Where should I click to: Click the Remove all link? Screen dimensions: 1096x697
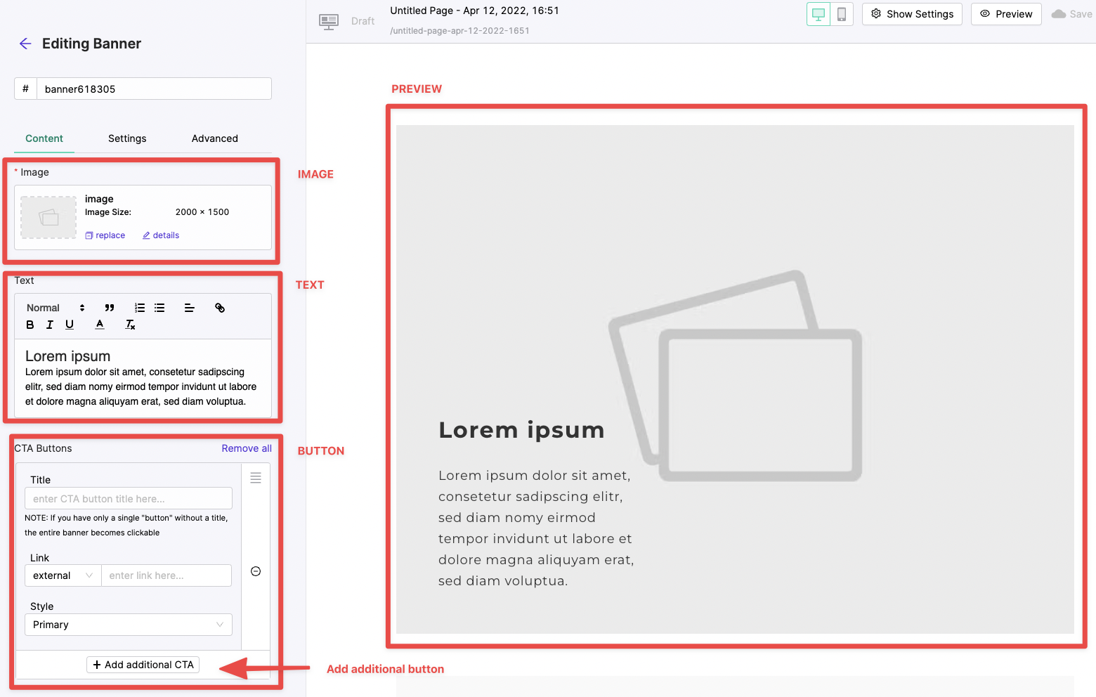246,448
